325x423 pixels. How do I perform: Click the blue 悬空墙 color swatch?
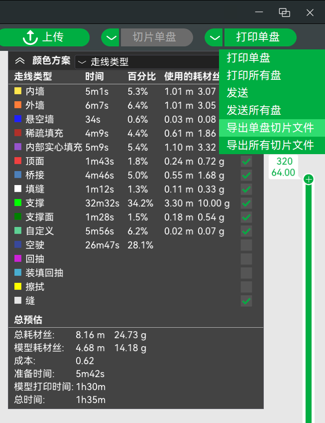(x=18, y=119)
